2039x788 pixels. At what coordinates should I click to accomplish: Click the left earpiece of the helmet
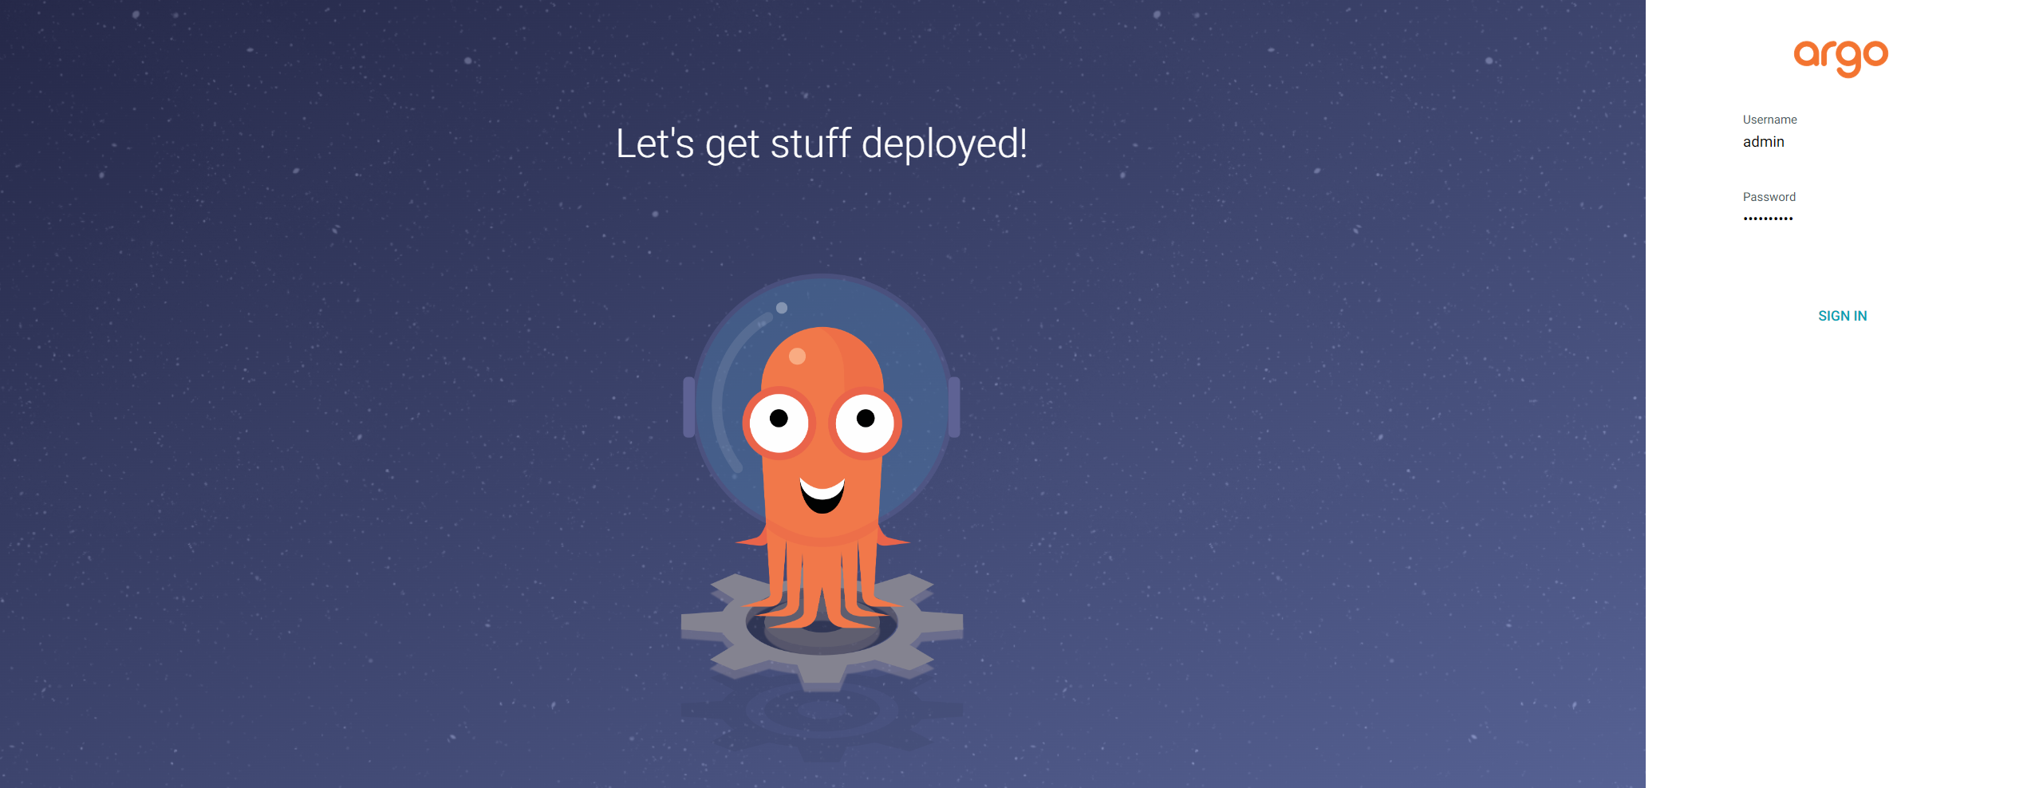689,407
